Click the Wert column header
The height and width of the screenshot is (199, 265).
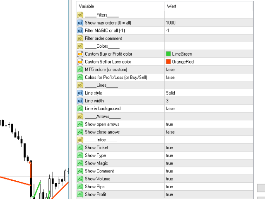[x=209, y=6]
